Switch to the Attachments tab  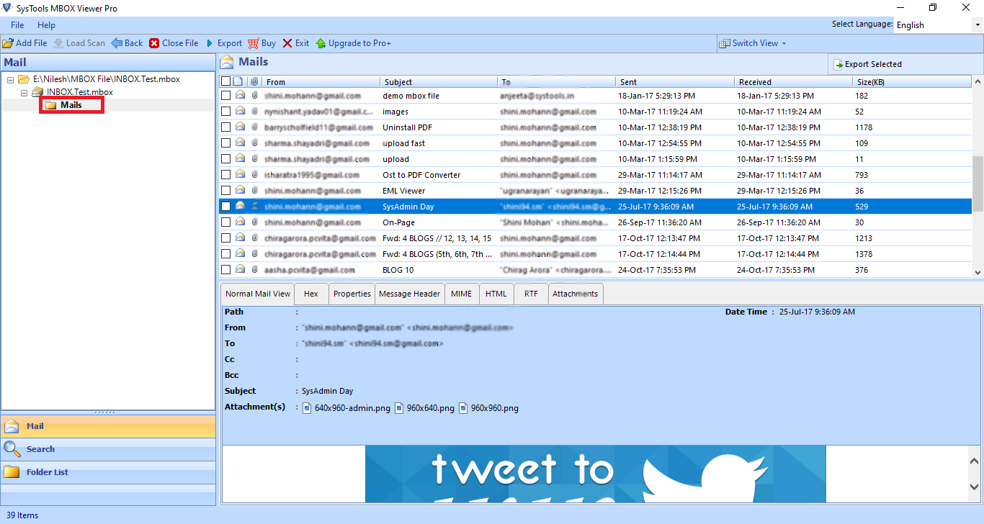coord(576,294)
